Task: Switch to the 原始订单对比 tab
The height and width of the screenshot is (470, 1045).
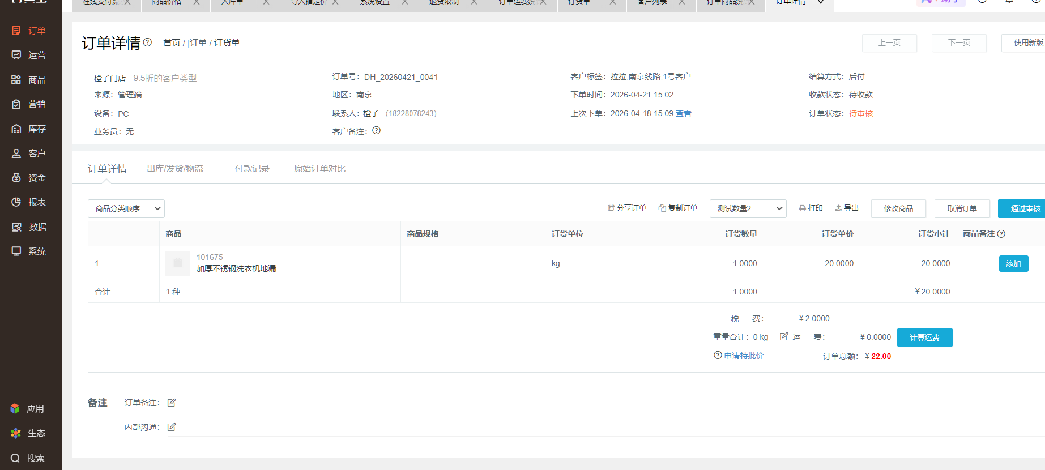Action: pos(319,169)
